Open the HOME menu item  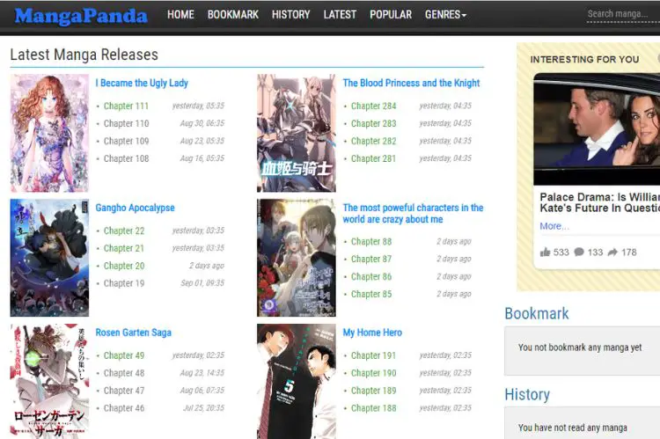pos(180,15)
